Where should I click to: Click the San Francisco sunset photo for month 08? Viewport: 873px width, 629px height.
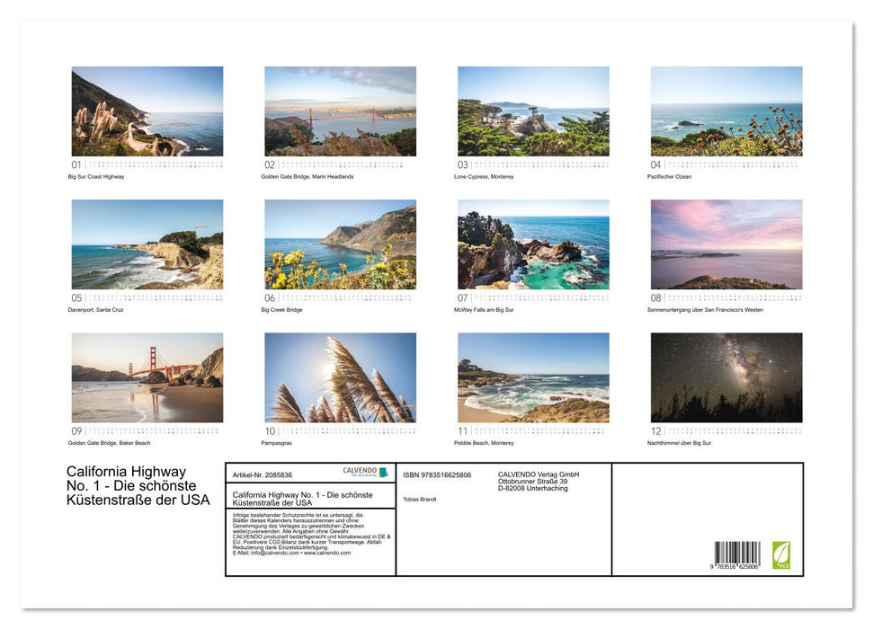coord(726,244)
